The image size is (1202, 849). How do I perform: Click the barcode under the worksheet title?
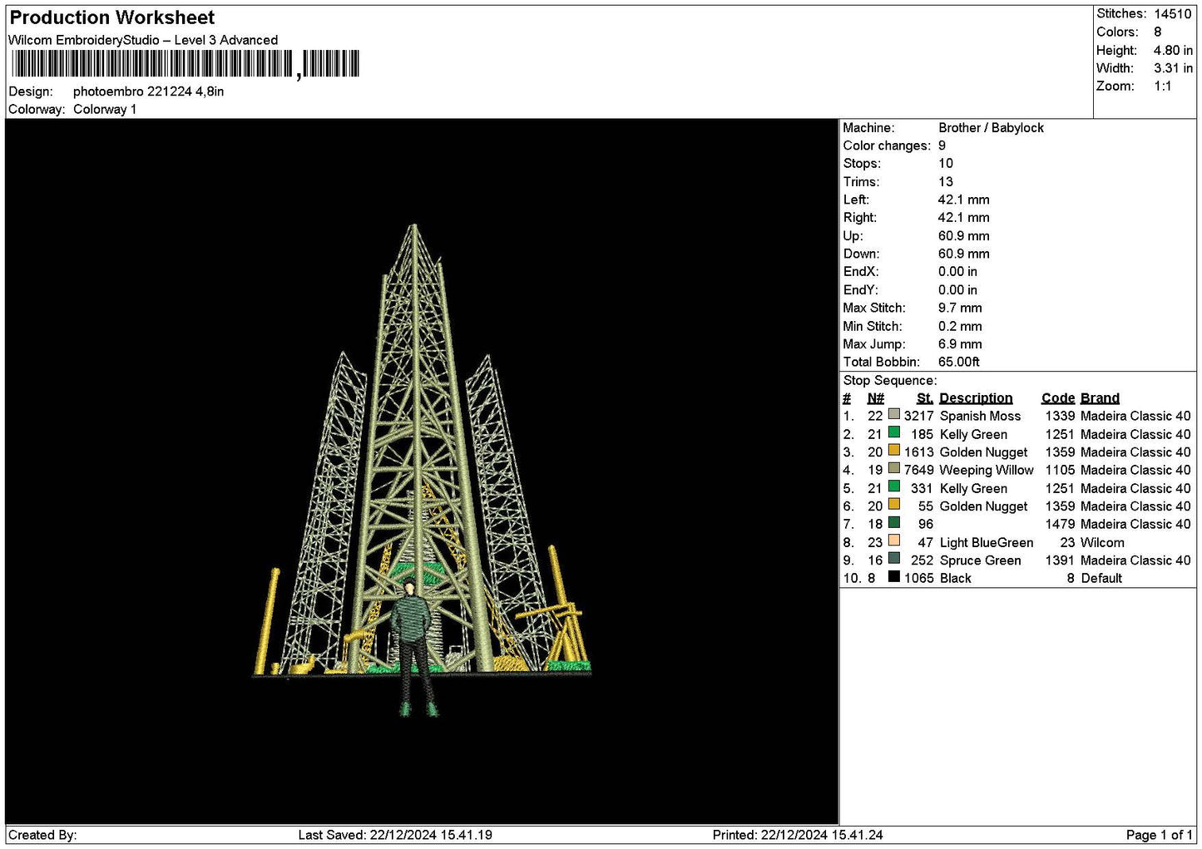pyautogui.click(x=185, y=64)
